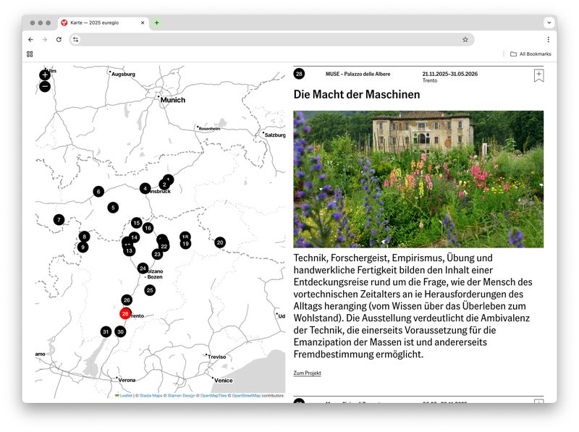The height and width of the screenshot is (432, 579).
Task: Star this page as bookmark
Action: click(465, 40)
